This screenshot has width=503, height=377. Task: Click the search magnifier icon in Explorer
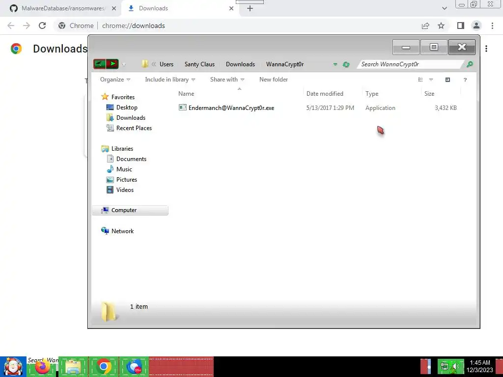coord(470,64)
